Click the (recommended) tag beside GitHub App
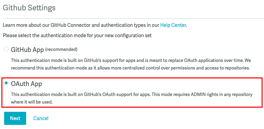 (62, 49)
